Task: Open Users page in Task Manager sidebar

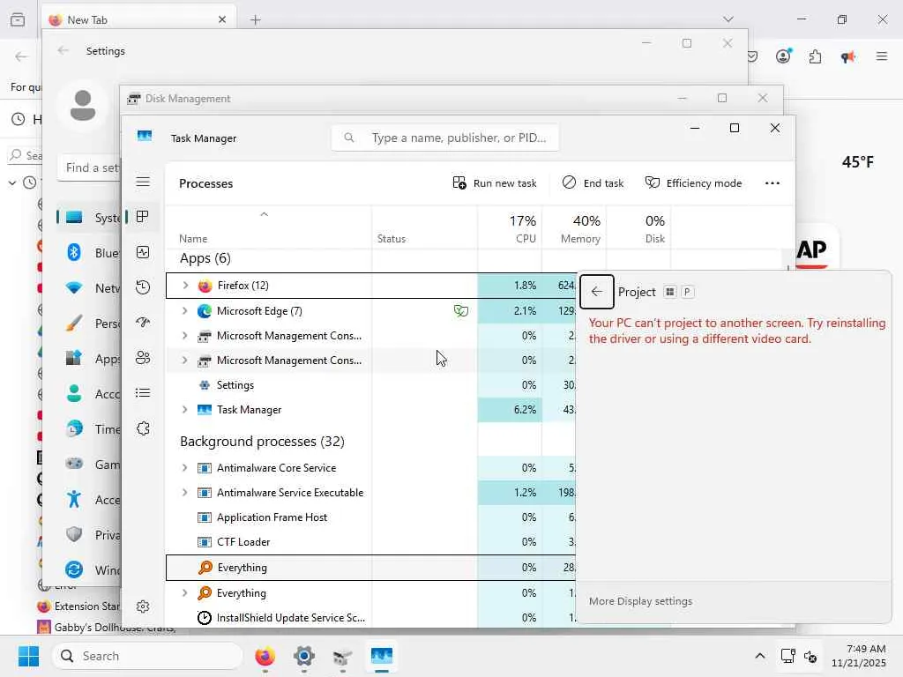Action: tap(143, 358)
